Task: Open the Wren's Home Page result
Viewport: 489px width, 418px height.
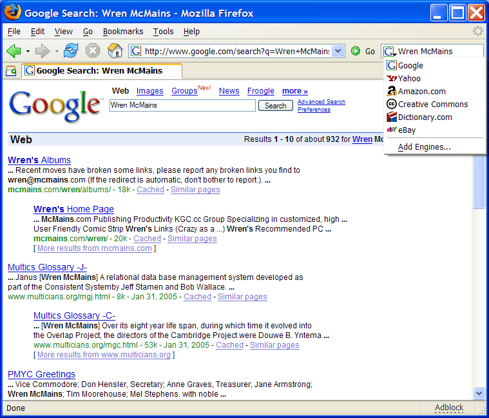Action: (x=73, y=209)
